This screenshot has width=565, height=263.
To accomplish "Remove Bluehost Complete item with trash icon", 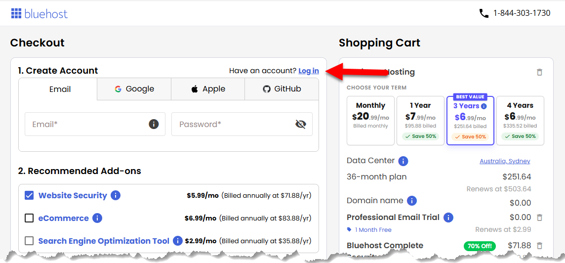I will [x=539, y=246].
